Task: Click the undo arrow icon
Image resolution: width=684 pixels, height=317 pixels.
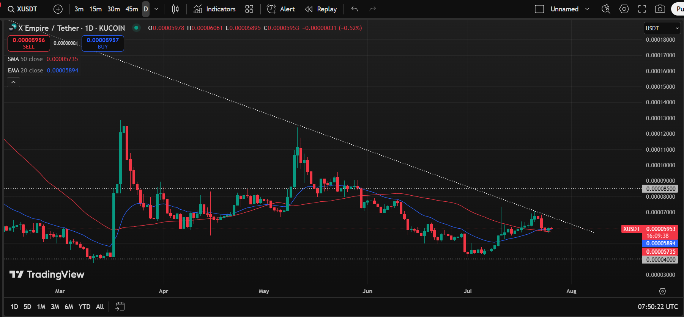Action: [355, 9]
